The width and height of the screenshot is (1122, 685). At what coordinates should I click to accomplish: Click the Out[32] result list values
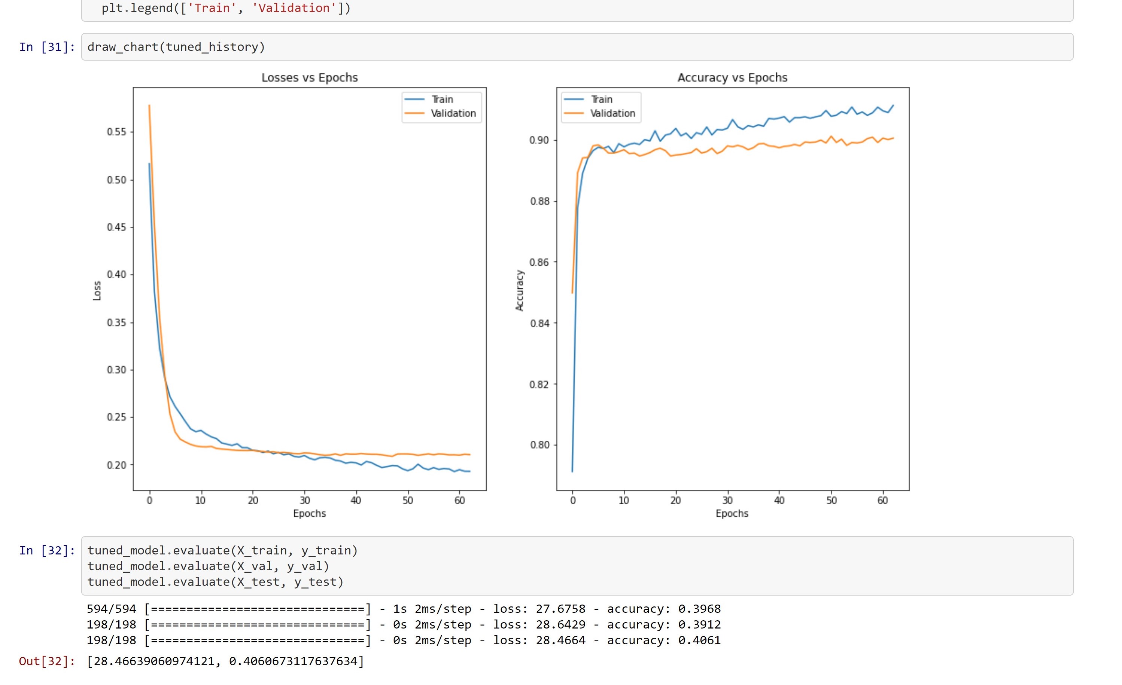(x=225, y=661)
